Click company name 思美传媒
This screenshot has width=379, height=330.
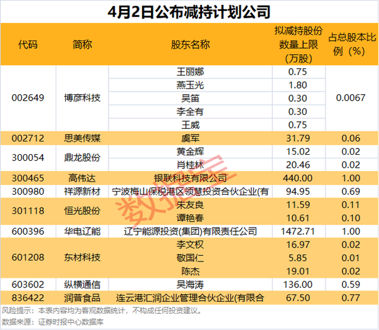[x=82, y=138]
